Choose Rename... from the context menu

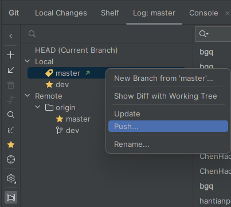(168, 144)
